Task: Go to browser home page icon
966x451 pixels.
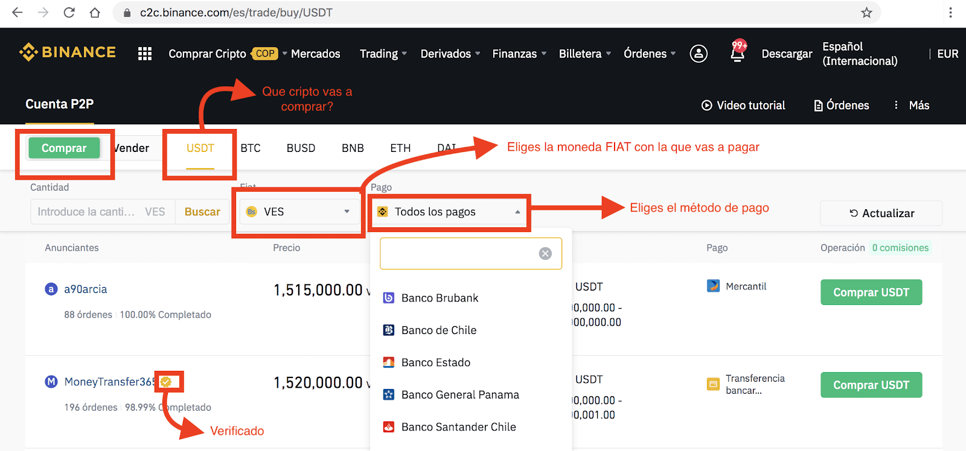Action: point(95,13)
